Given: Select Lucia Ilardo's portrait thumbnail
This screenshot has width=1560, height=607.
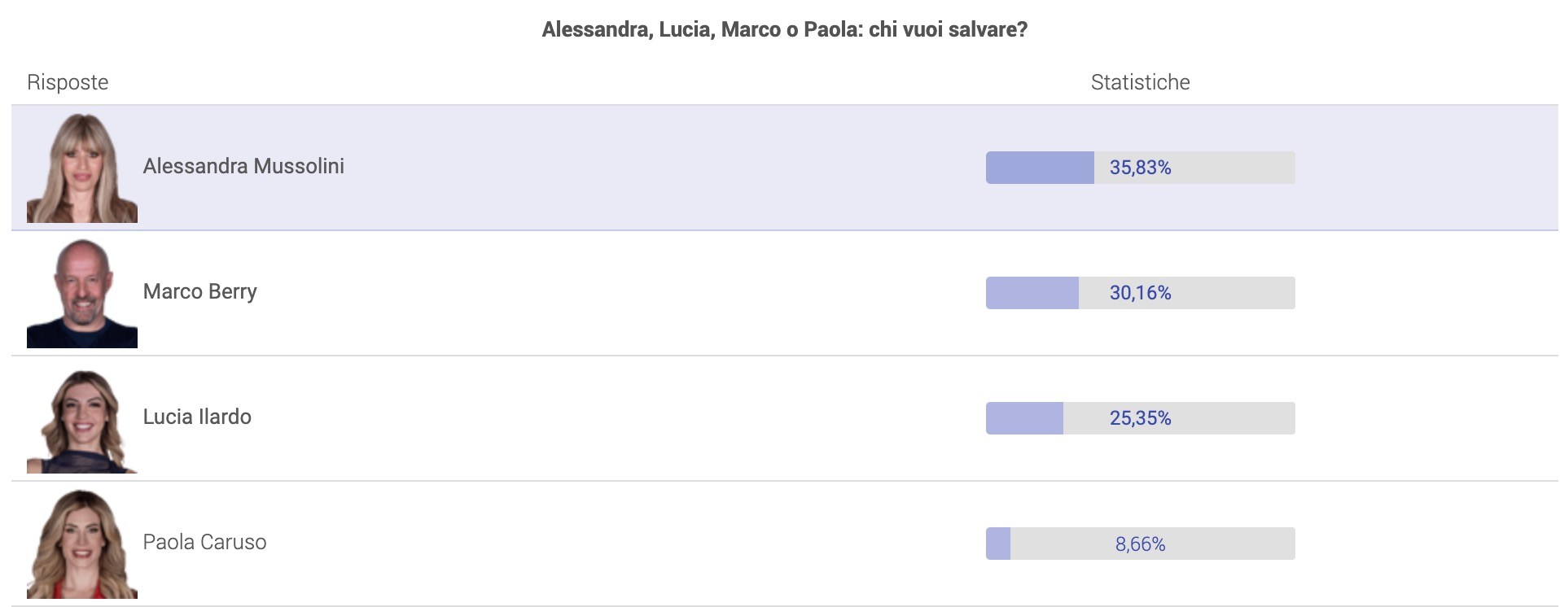Looking at the screenshot, I should pos(81,420).
